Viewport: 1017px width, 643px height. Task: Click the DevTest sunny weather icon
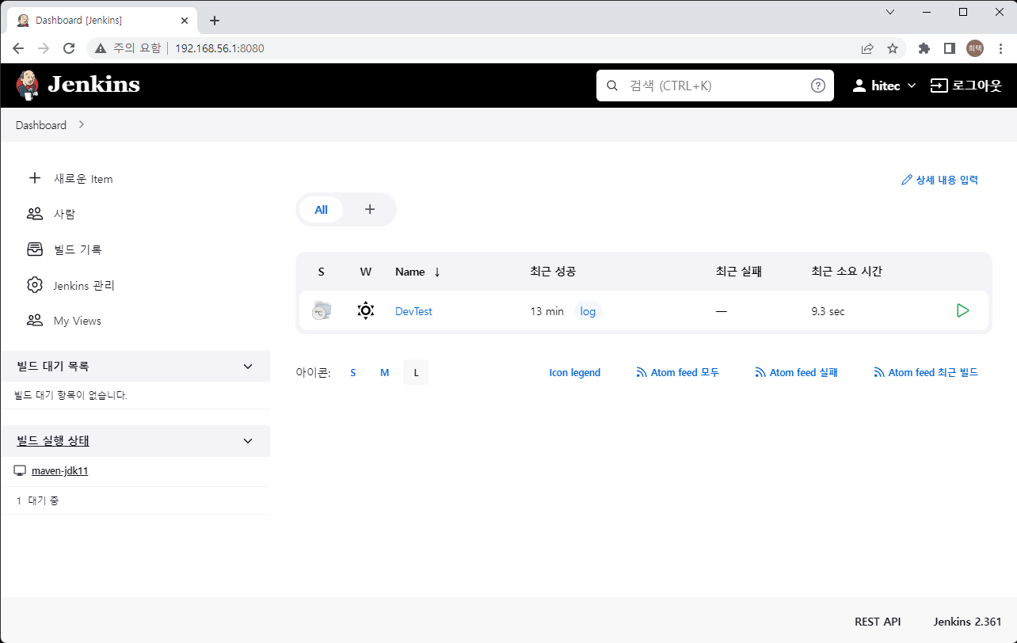pos(365,310)
